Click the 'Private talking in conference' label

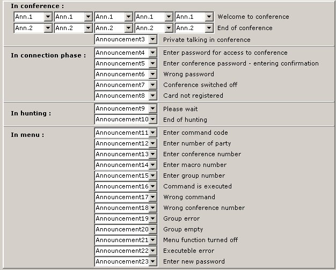207,40
